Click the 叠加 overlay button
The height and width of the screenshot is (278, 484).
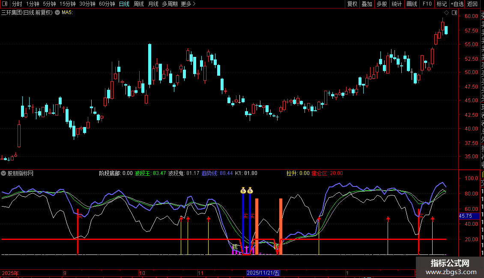(x=367, y=4)
